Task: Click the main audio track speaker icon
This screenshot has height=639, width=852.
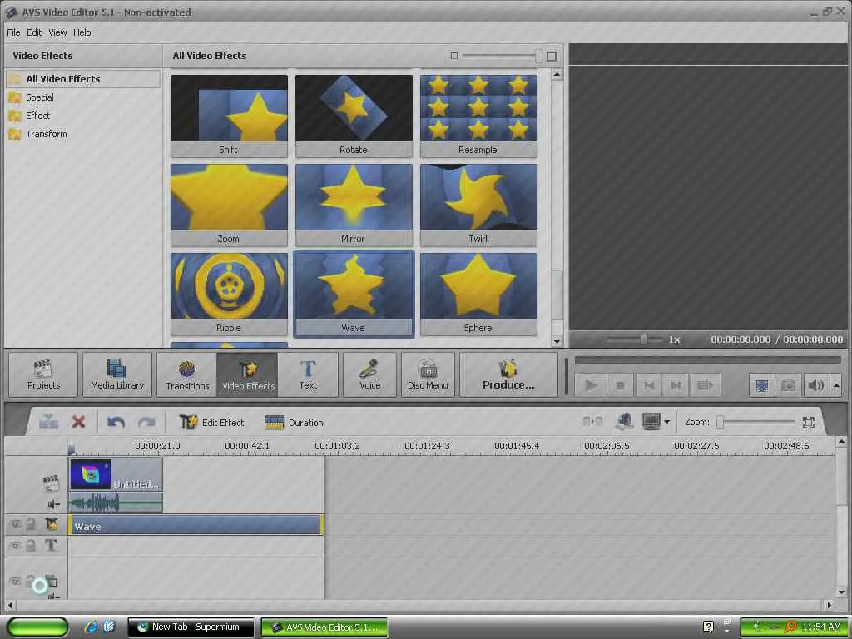Action: 52,504
